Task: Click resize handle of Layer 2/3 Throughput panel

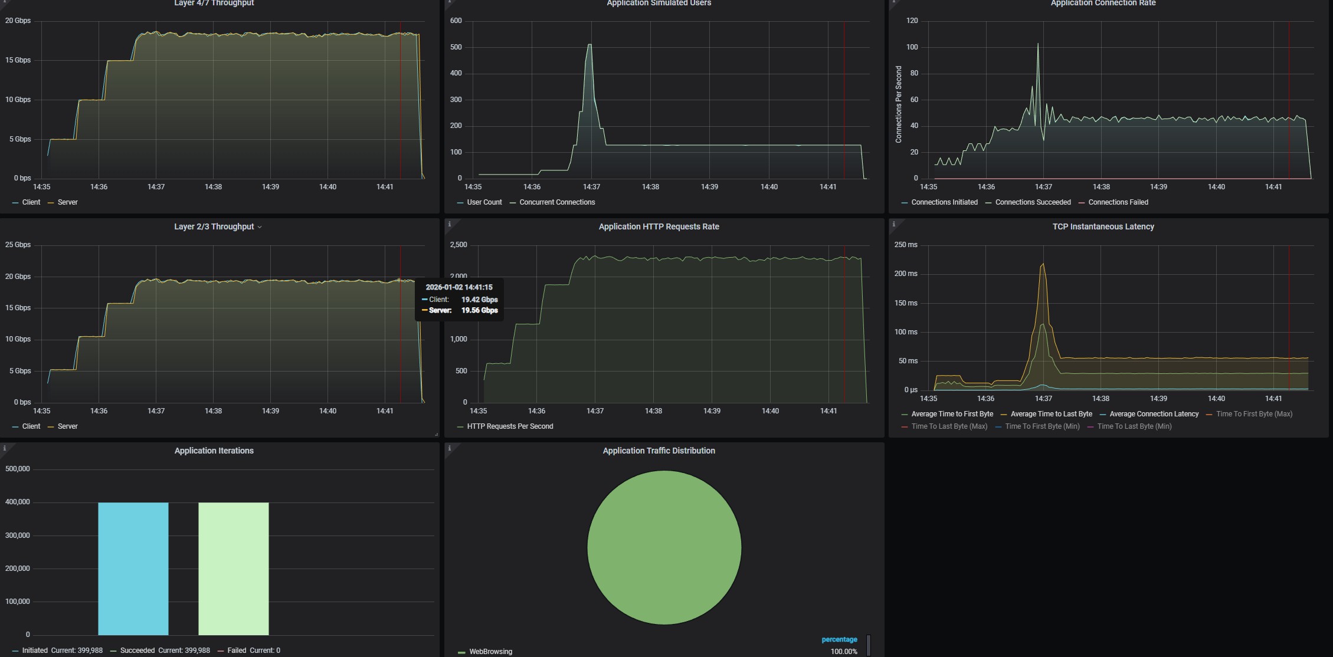Action: [x=436, y=434]
